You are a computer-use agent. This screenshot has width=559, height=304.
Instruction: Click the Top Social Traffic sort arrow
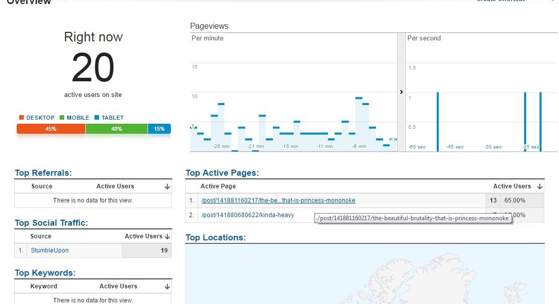click(x=167, y=237)
